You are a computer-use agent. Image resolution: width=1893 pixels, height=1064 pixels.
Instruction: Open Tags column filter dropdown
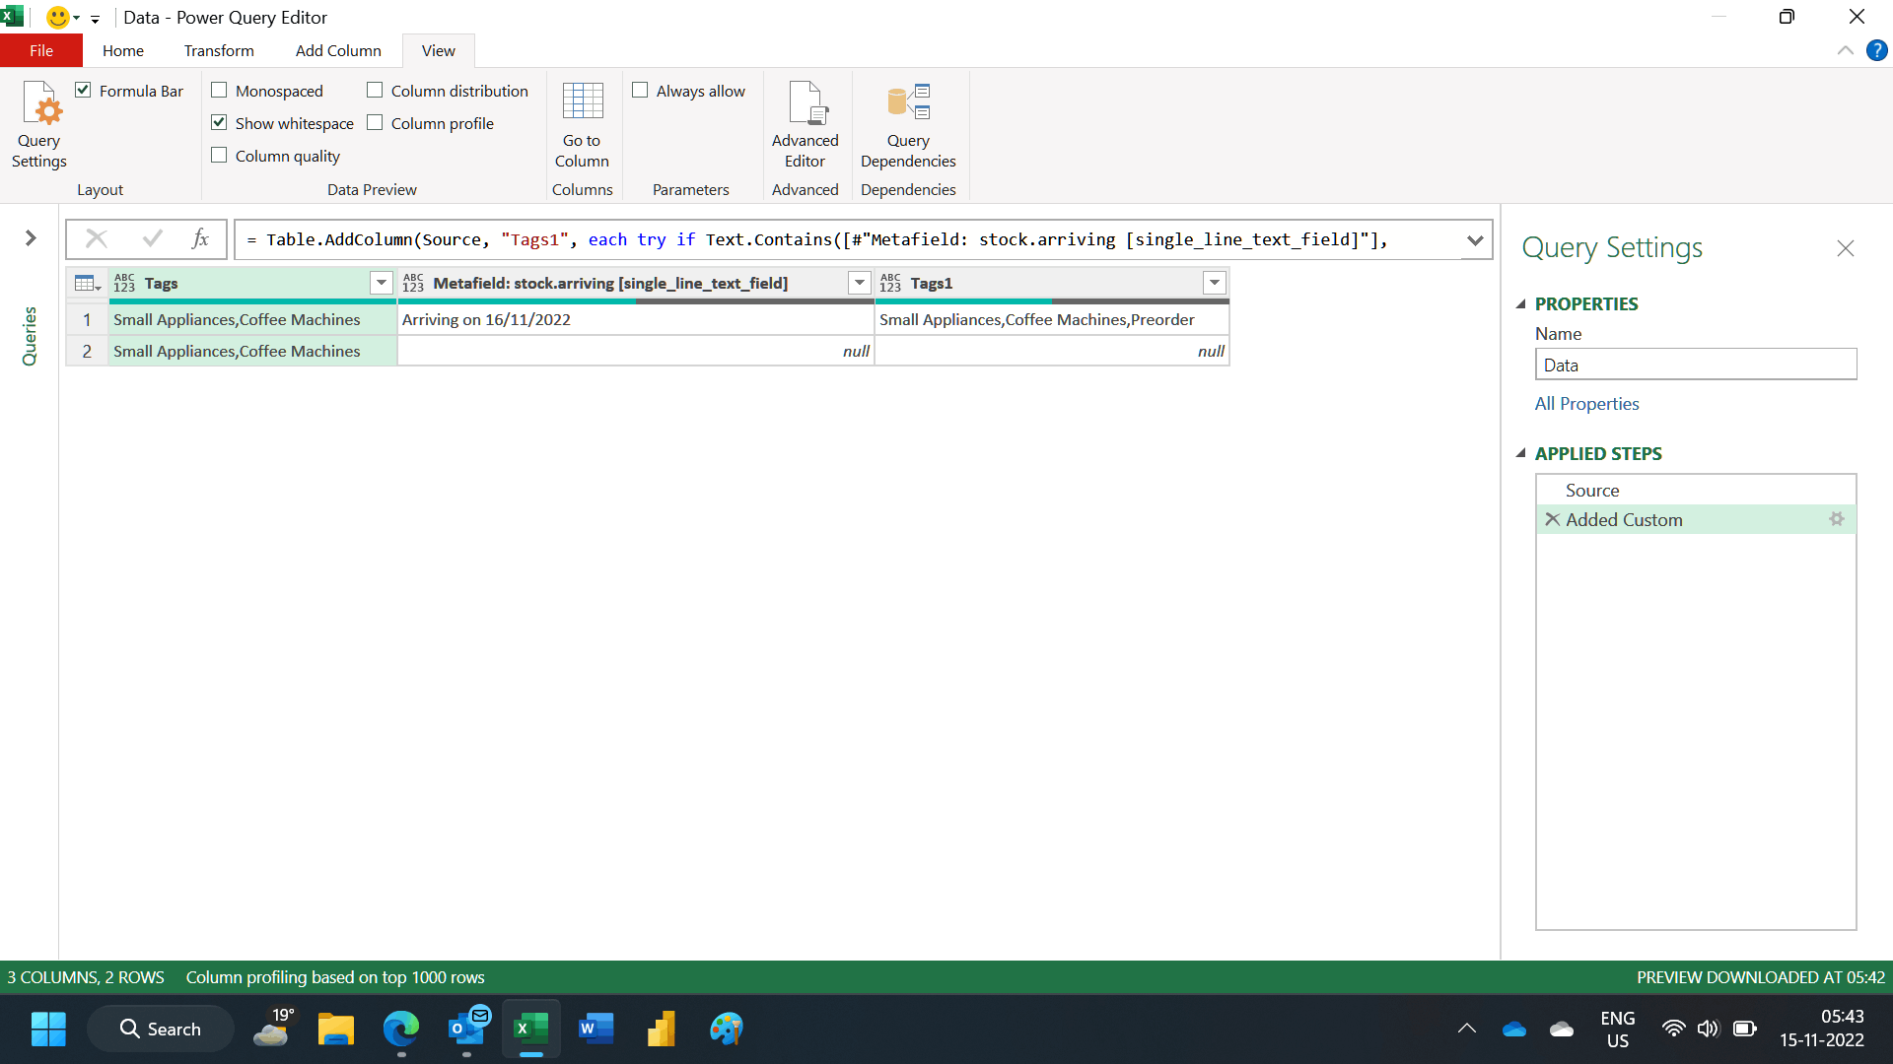(x=382, y=284)
